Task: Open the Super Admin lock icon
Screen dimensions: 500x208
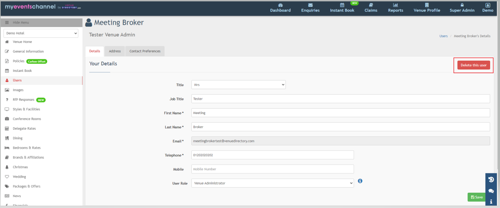Action: pos(462,5)
